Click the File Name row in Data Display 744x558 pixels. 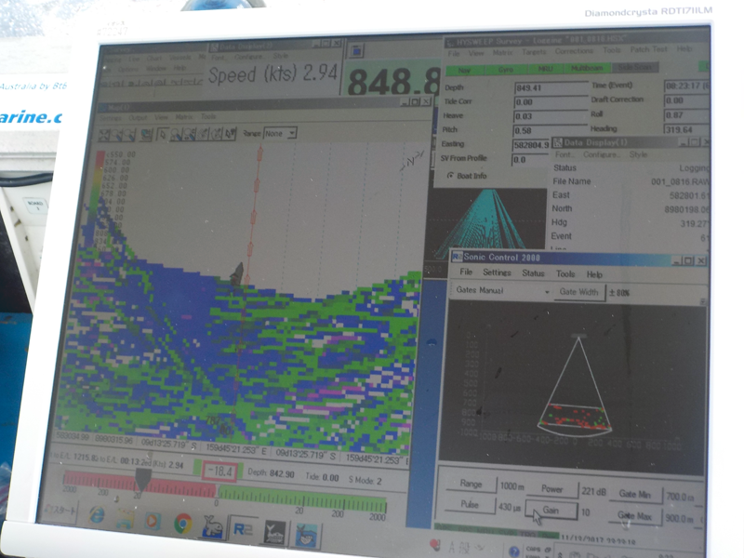click(631, 181)
